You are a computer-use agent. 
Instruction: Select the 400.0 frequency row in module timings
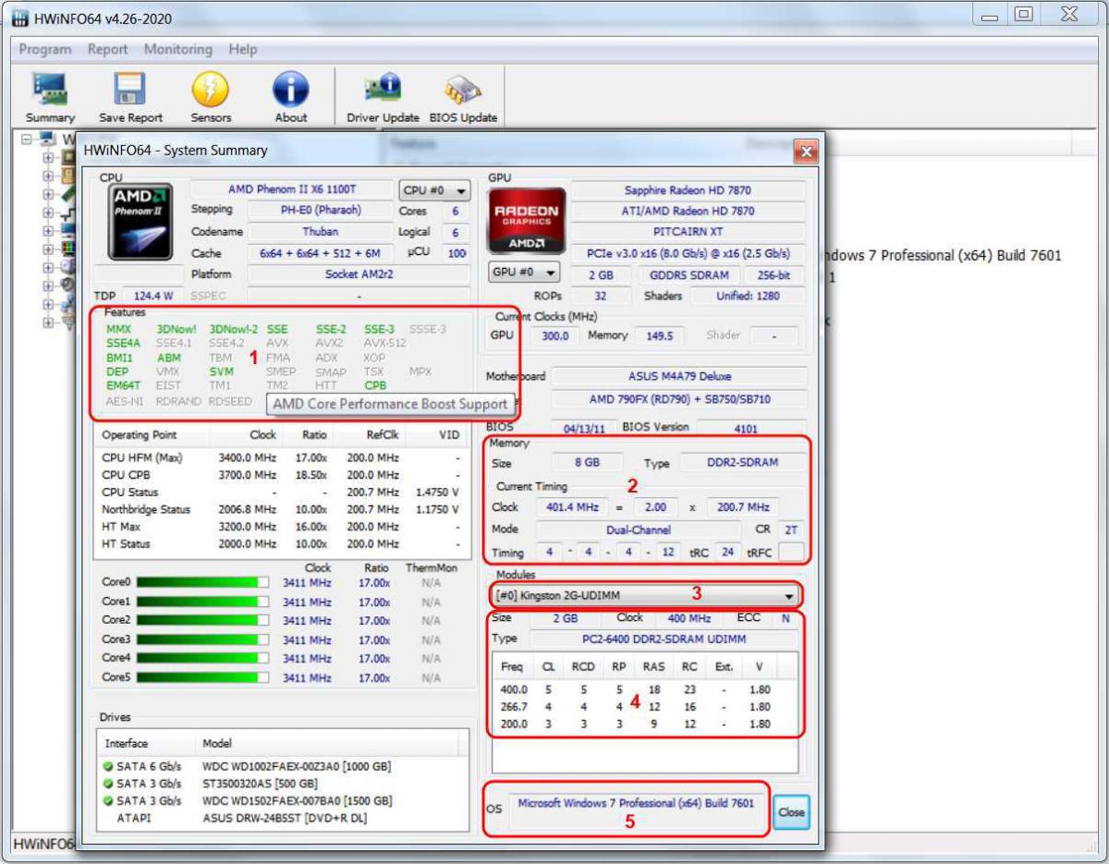pos(645,689)
